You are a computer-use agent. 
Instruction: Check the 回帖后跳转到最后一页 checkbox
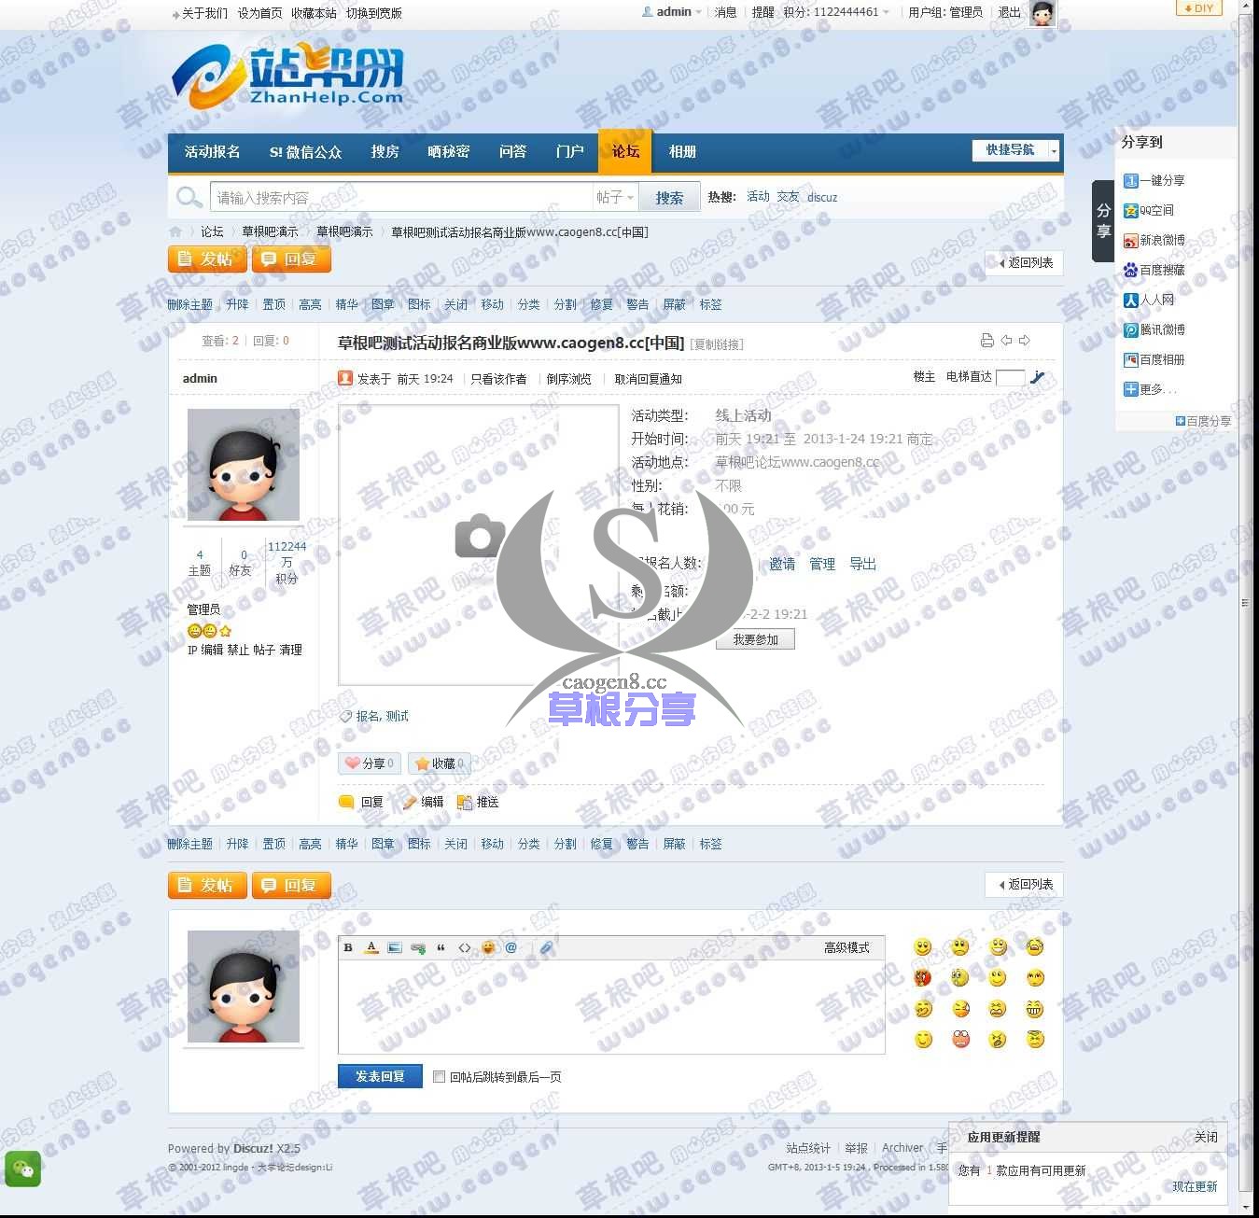tap(439, 1077)
